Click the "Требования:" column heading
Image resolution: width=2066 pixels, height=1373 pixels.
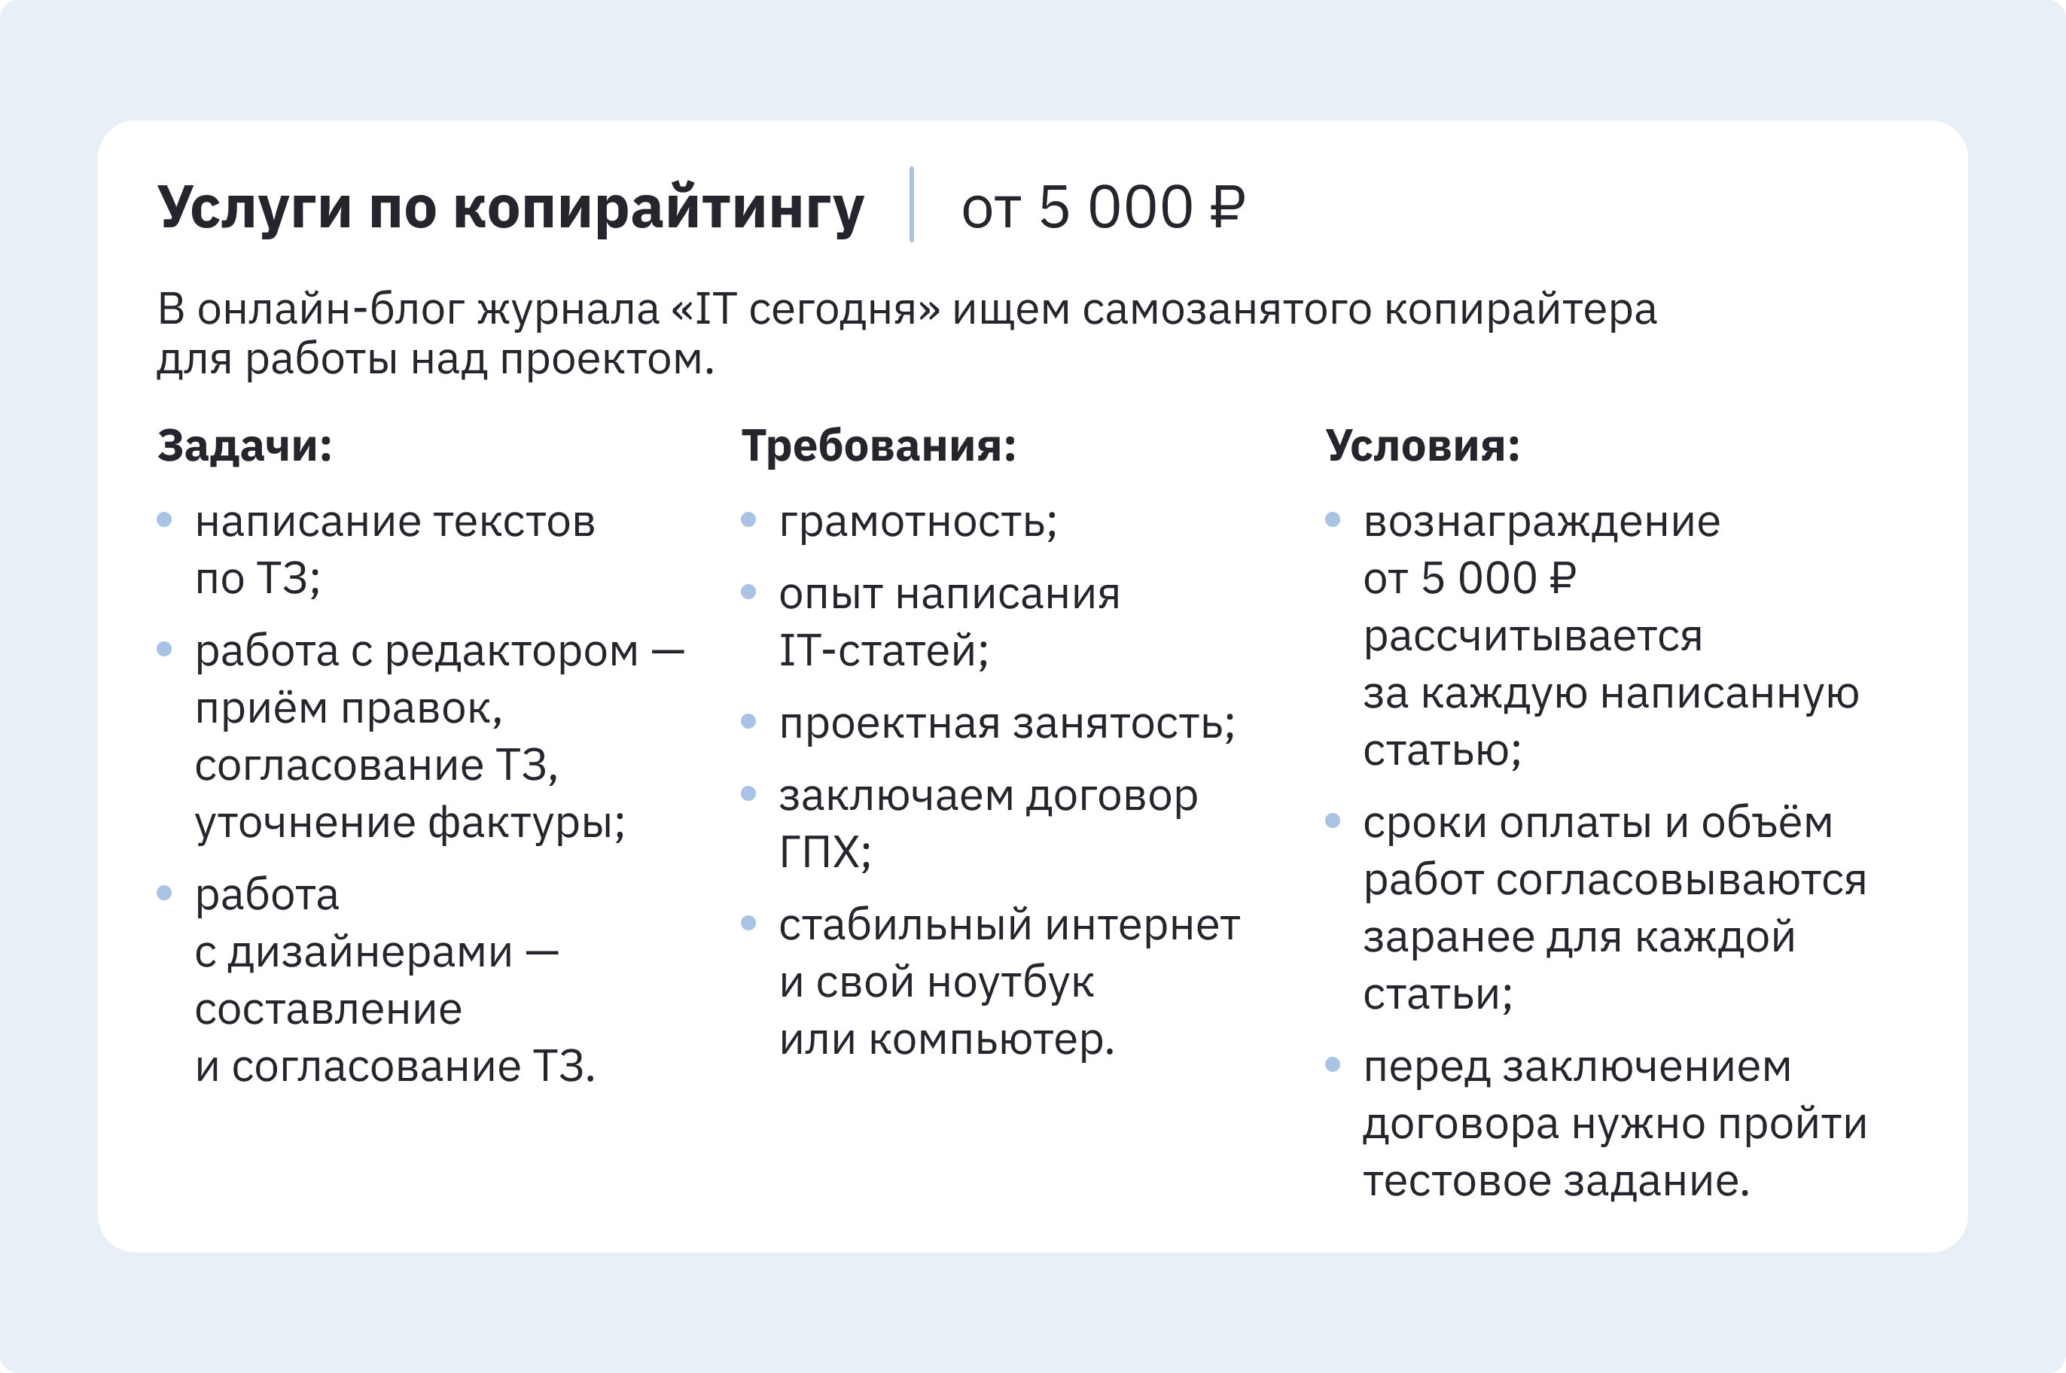click(x=879, y=446)
